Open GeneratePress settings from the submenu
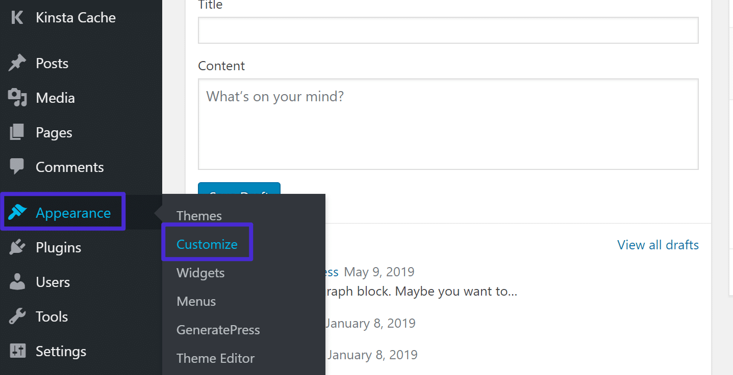Image resolution: width=733 pixels, height=375 pixels. point(218,330)
